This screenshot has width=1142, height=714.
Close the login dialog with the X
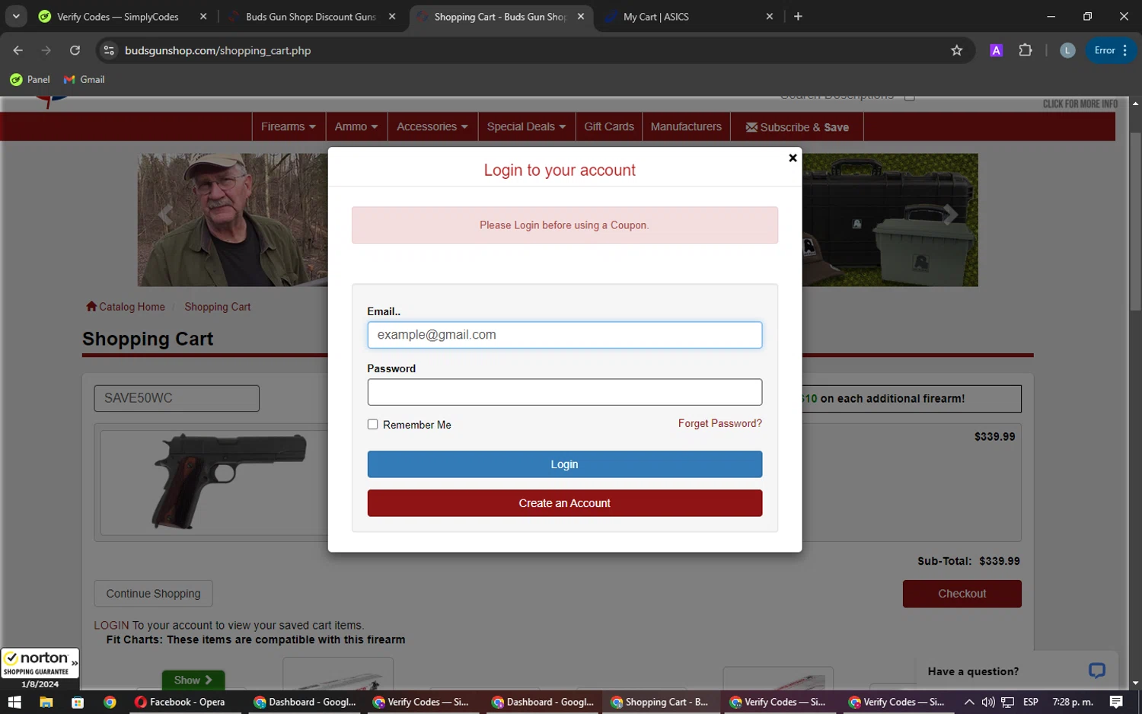click(x=793, y=158)
